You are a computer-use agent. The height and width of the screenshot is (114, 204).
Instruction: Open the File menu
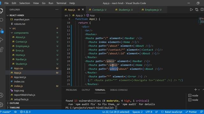point(6,3)
